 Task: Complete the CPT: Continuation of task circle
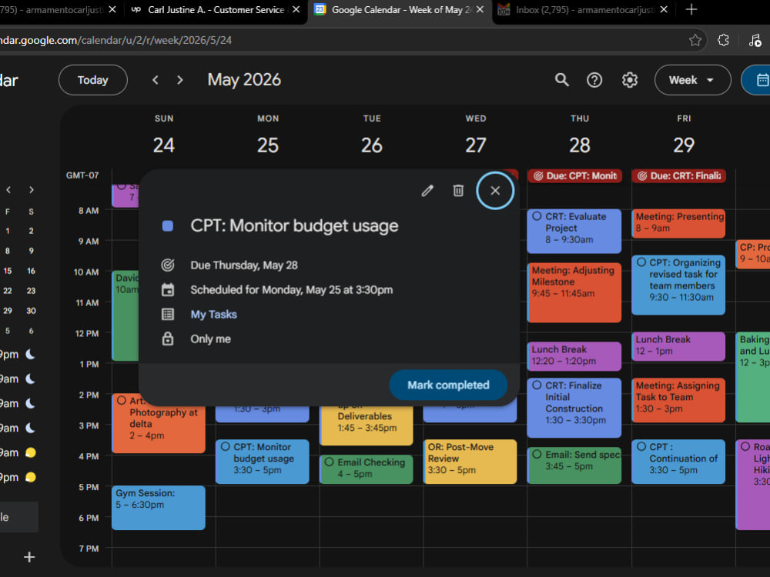[641, 446]
